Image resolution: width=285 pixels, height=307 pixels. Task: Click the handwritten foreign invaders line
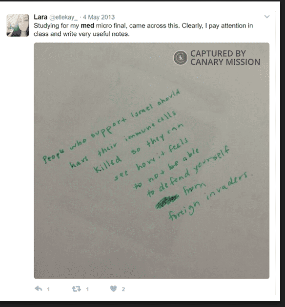click(x=210, y=196)
